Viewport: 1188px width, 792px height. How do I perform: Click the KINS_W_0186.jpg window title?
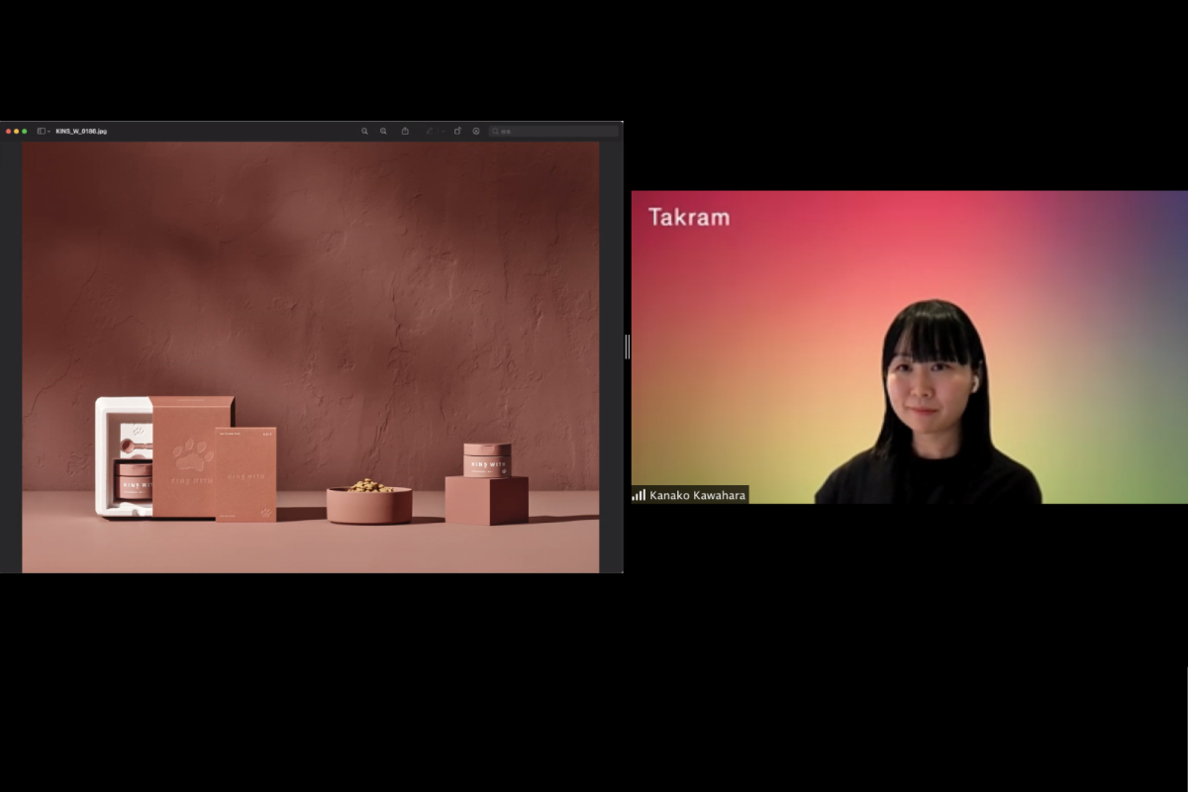(x=81, y=131)
